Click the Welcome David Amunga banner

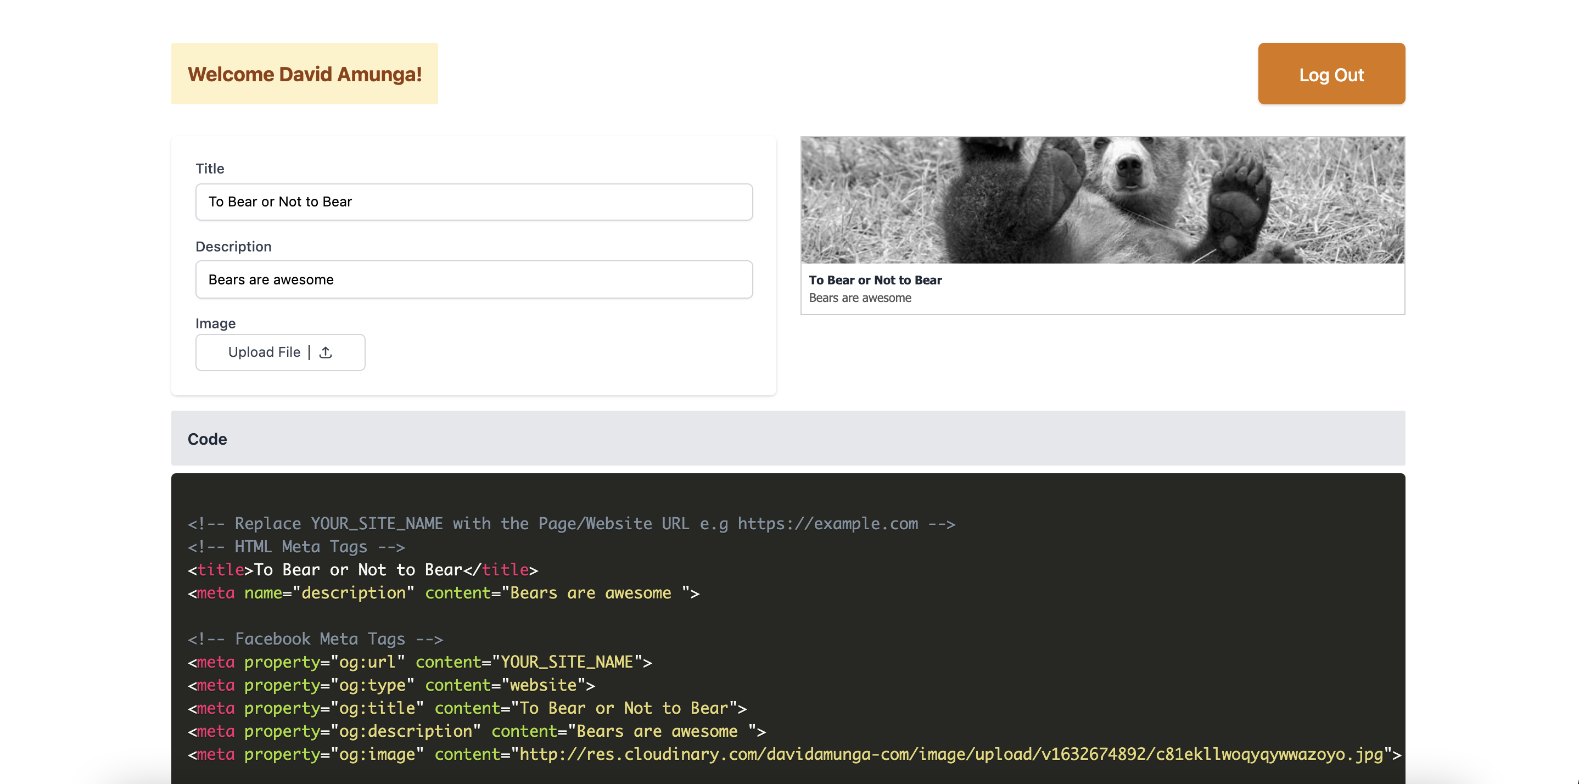(304, 74)
